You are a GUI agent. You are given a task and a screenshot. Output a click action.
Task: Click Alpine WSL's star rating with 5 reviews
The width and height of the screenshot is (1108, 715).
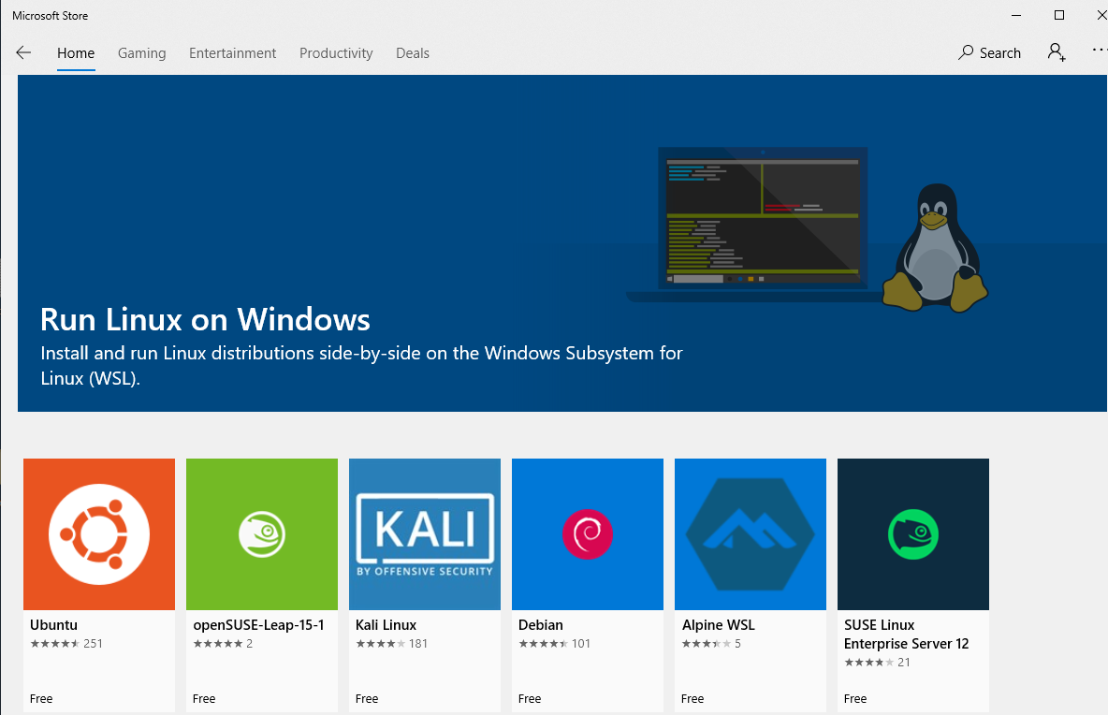711,644
